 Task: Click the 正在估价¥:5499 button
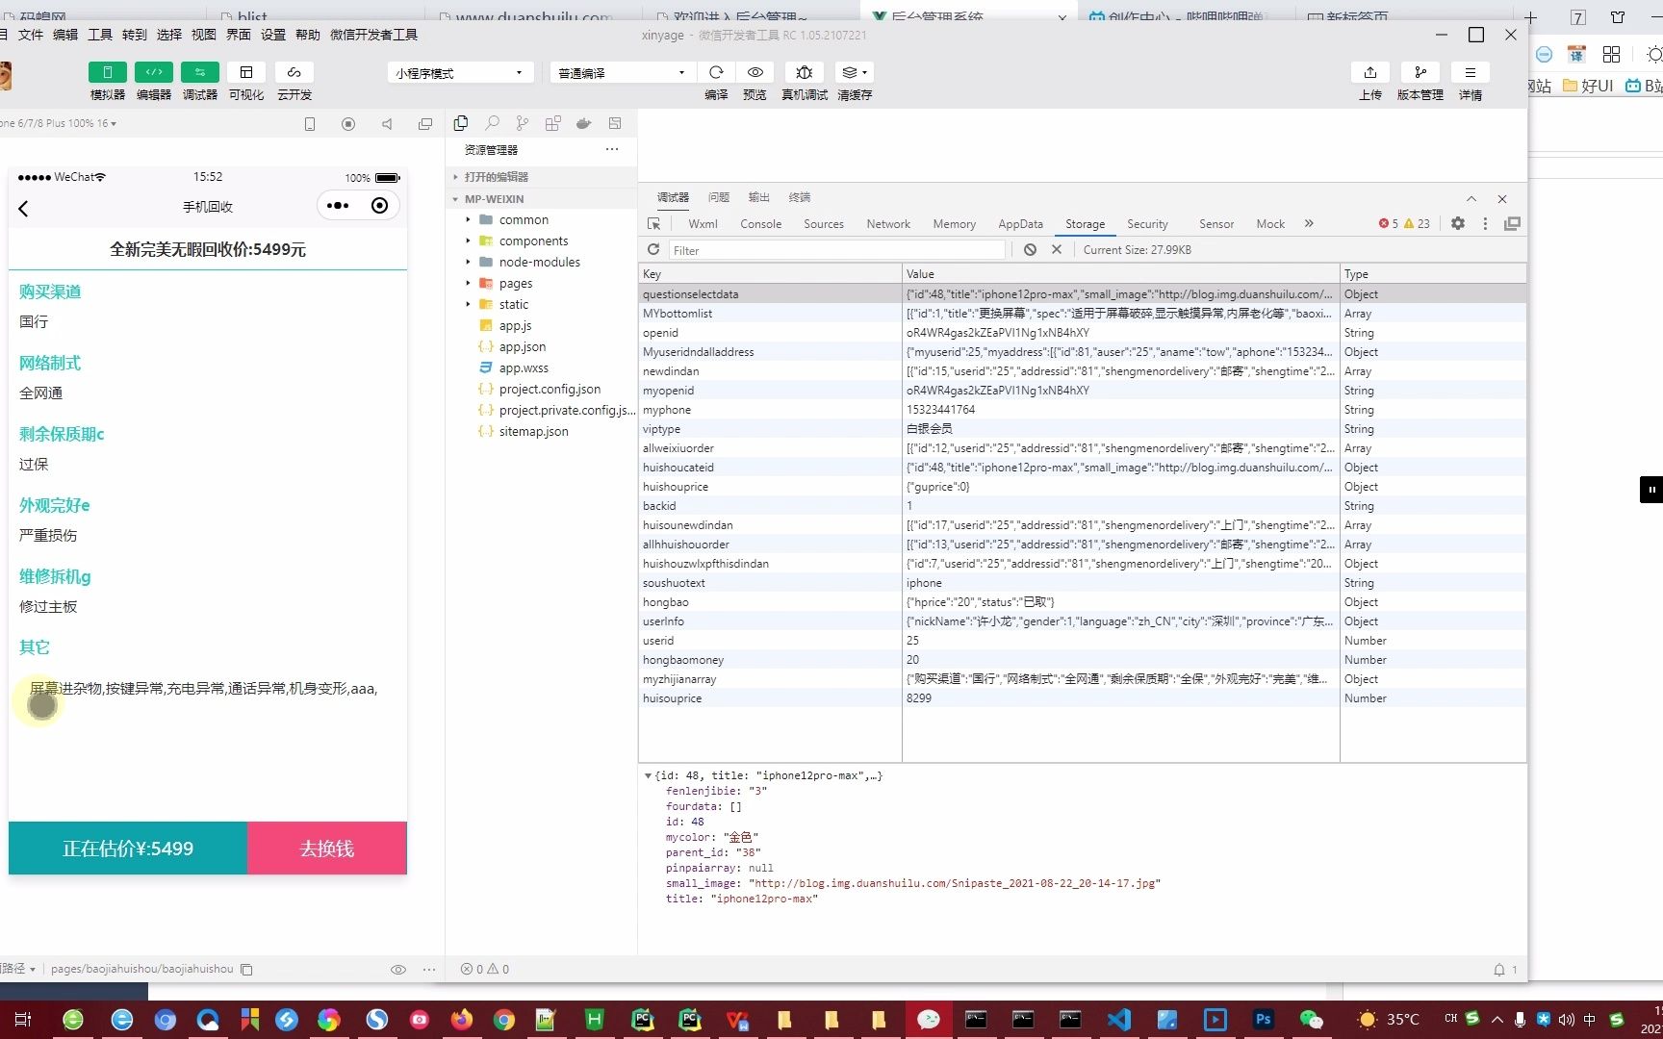[x=128, y=849]
